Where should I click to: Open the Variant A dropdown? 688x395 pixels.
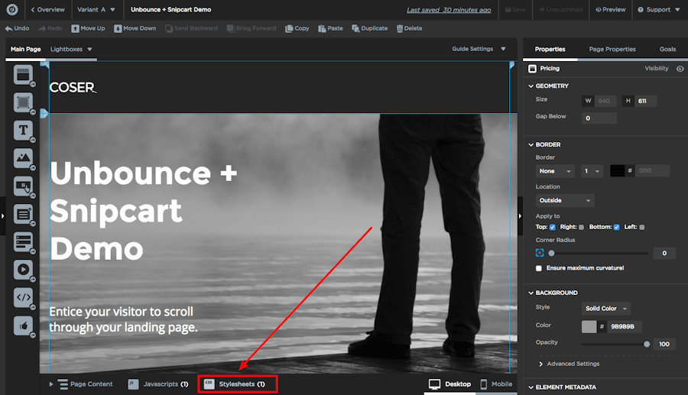pyautogui.click(x=96, y=10)
